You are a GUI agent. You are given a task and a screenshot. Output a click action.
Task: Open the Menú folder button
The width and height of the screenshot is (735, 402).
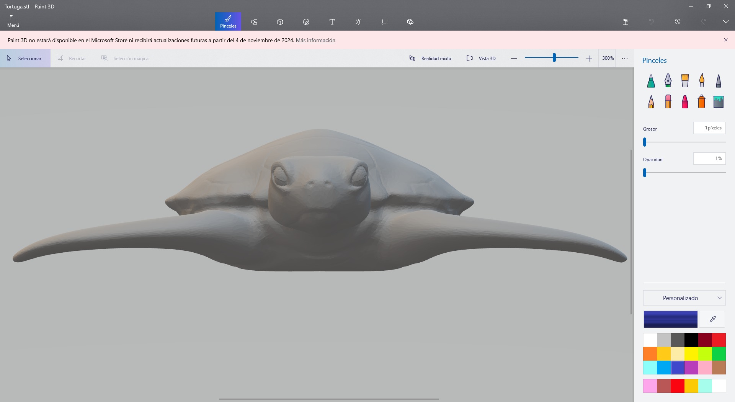coord(13,21)
